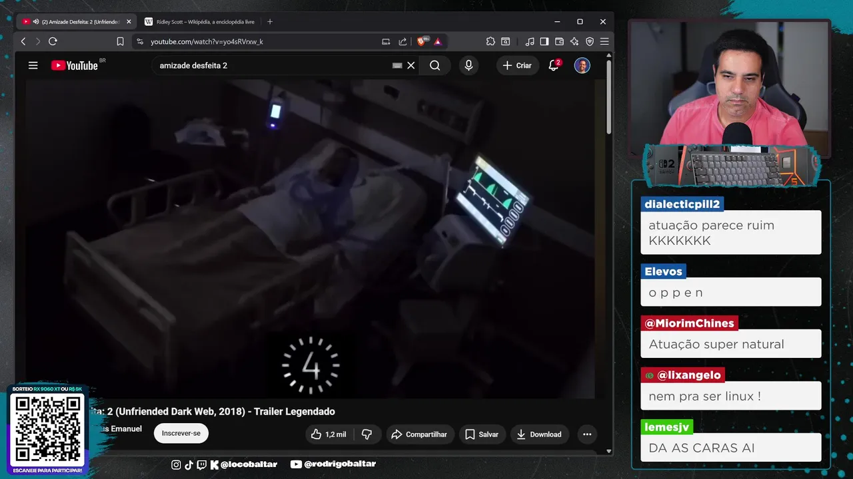
Task: Dislike the video
Action: click(x=367, y=434)
